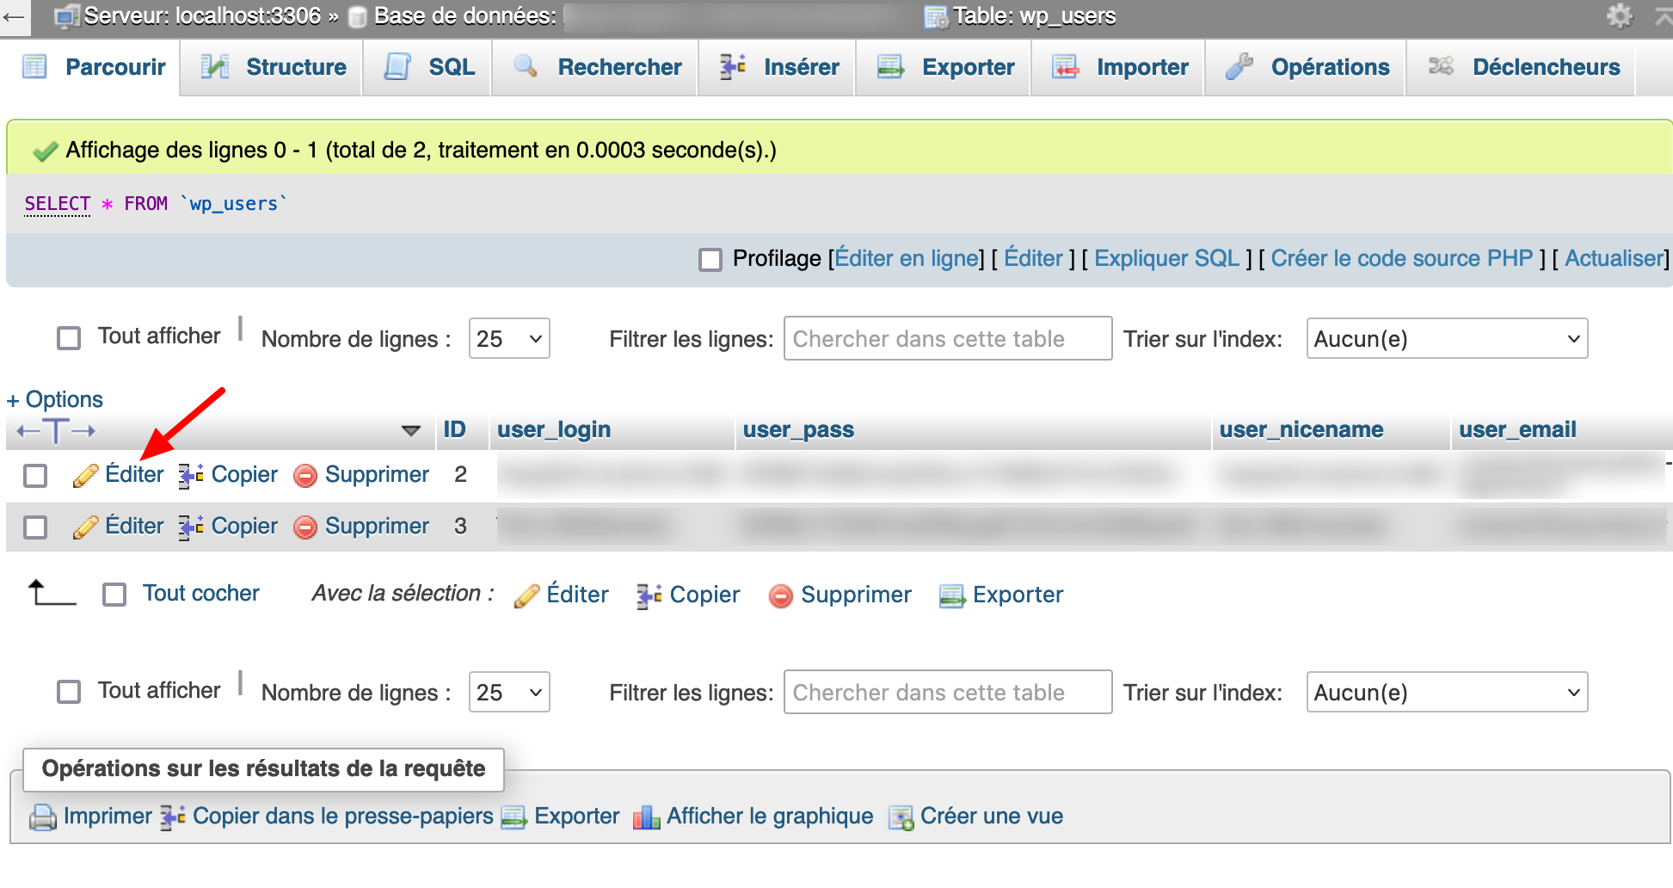
Task: Switch to the Structure tab
Action: [x=273, y=67]
